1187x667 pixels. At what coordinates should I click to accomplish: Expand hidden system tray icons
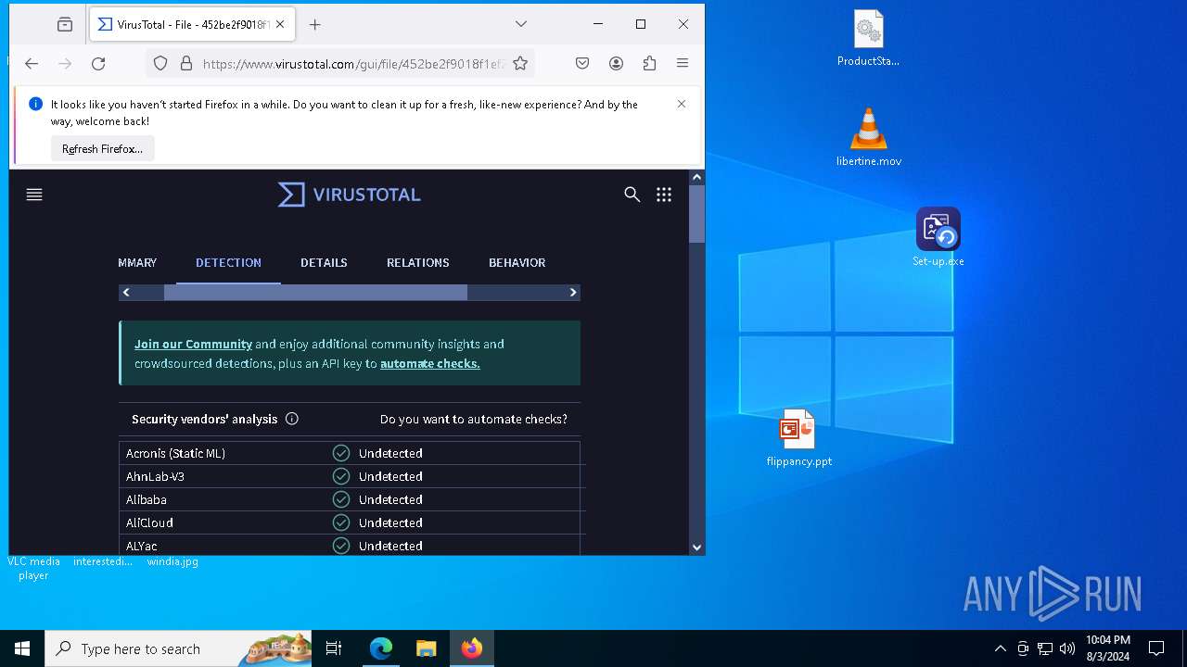pyautogui.click(x=1000, y=648)
